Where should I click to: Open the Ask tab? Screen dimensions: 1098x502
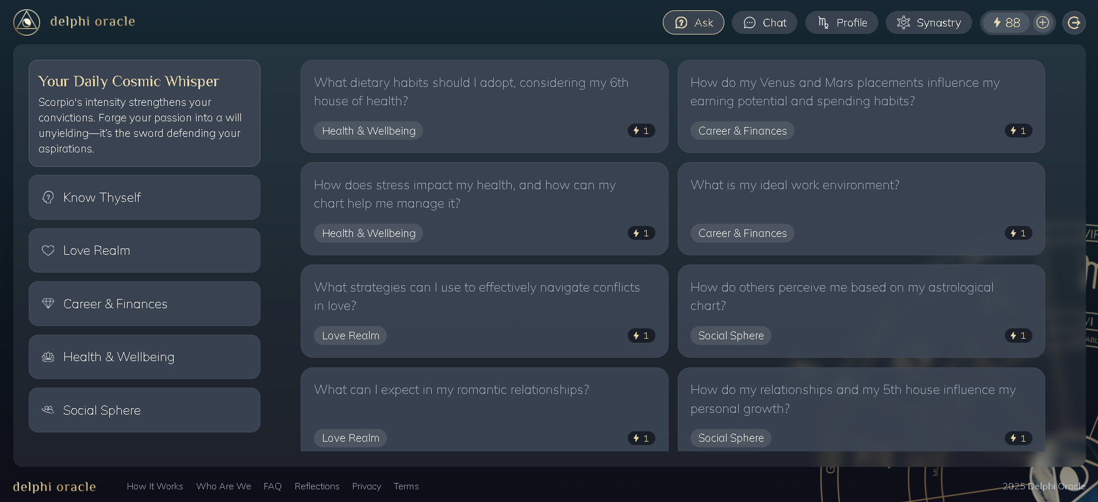click(693, 22)
